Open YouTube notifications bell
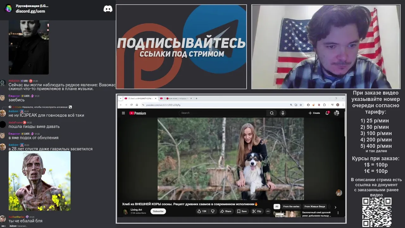The width and height of the screenshot is (405, 228). point(327,113)
